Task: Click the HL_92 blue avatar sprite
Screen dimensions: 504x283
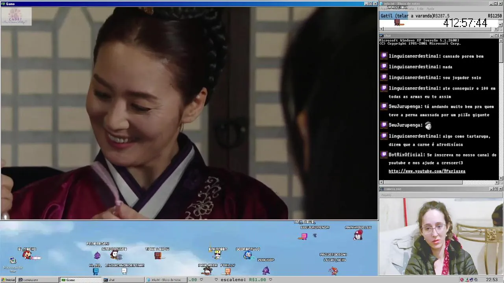Action: pos(96,271)
